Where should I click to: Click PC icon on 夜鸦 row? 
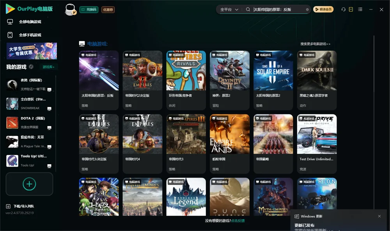49,90
